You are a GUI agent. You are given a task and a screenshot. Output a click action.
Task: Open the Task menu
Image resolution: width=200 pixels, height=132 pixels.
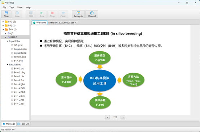click(x=12, y=8)
